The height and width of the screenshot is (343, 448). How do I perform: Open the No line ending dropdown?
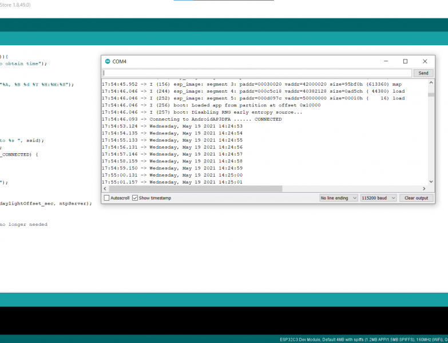point(338,198)
